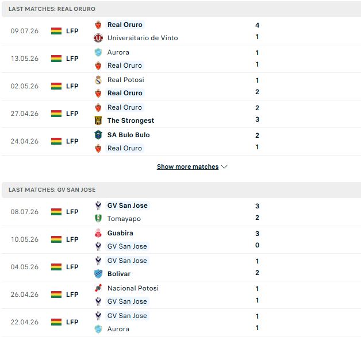Click the Tomayapo green crest
This screenshot has width=361, height=337.
click(x=98, y=219)
